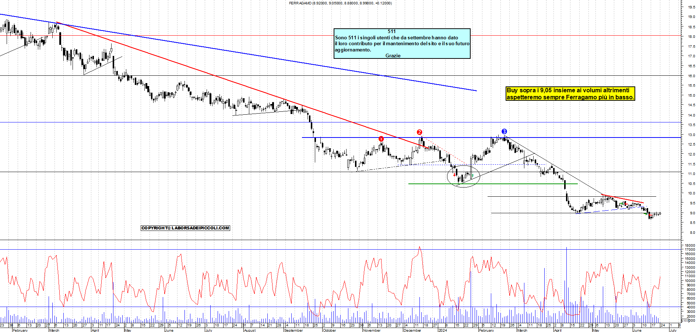Click the 13.0 price axis label
Image resolution: width=696 pixels, height=332 pixels.
(691, 135)
